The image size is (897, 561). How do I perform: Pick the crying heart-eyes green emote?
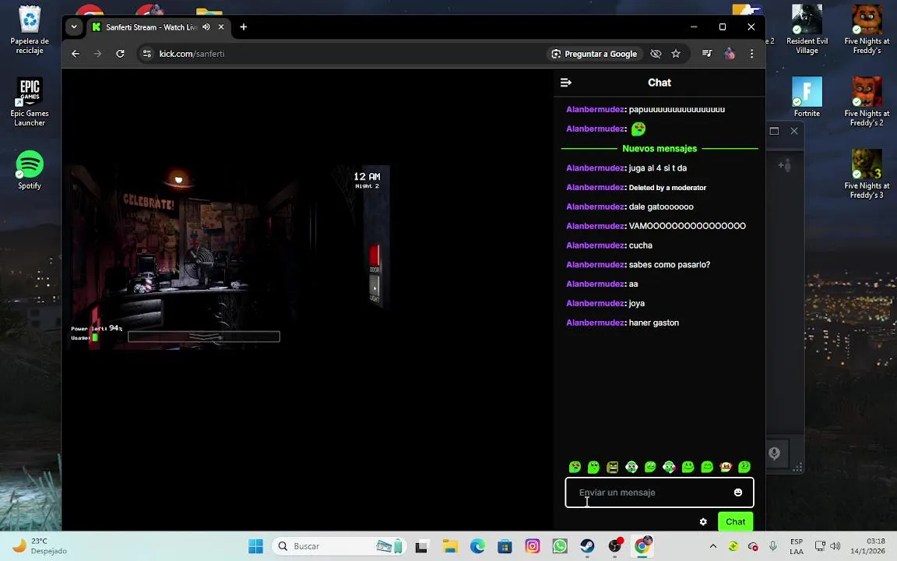[x=575, y=467]
